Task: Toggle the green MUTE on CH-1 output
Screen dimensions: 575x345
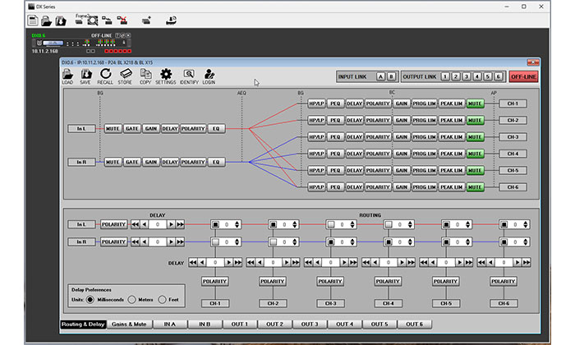Action: (475, 104)
